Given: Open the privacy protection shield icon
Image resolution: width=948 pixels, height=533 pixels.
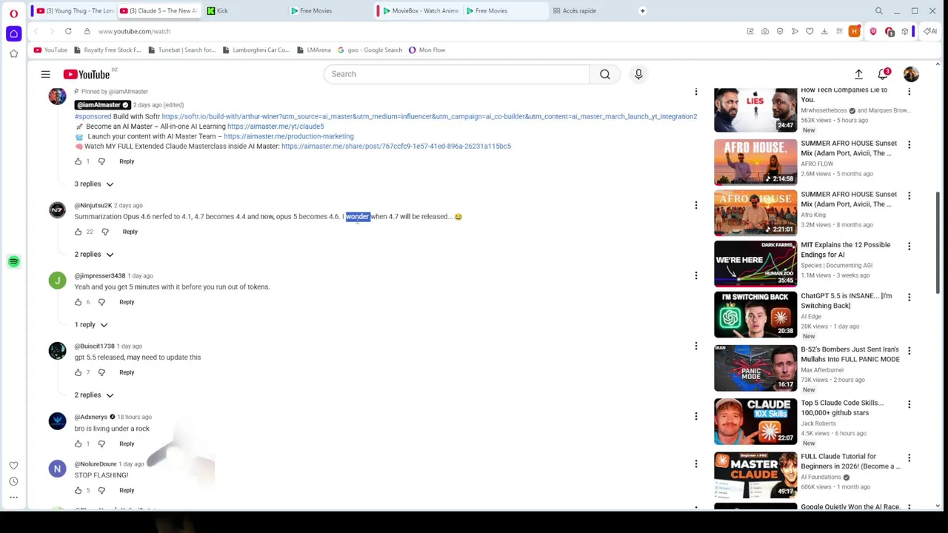Looking at the screenshot, I should tap(780, 31).
